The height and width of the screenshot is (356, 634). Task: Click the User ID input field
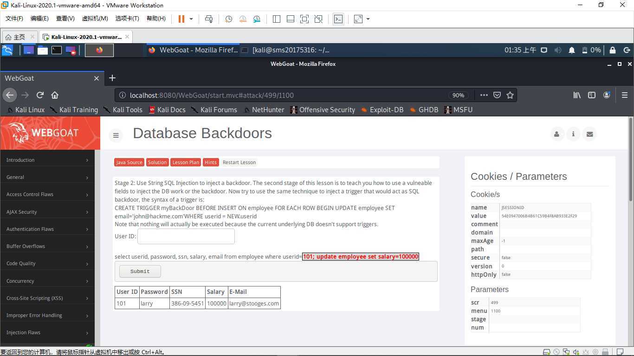186,236
